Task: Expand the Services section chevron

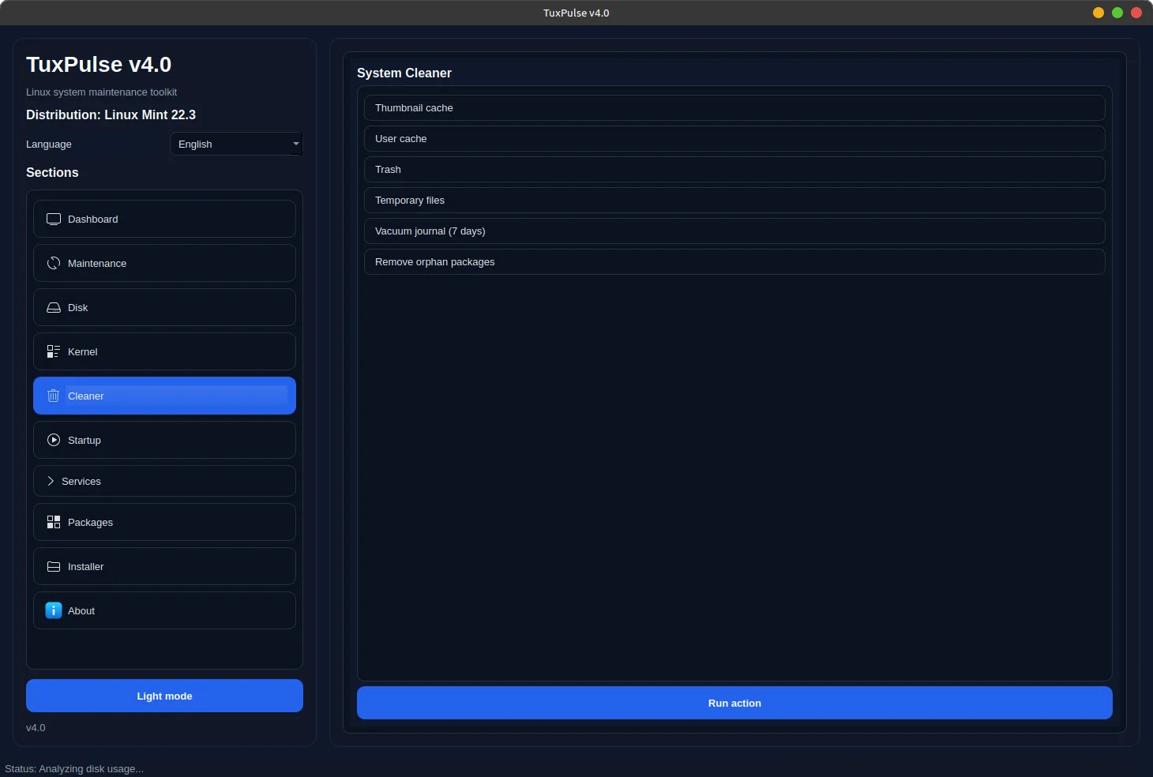Action: (51, 482)
